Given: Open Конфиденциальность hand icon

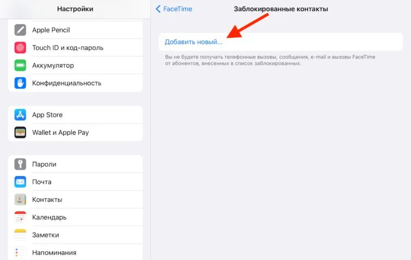Looking at the screenshot, I should (x=20, y=83).
